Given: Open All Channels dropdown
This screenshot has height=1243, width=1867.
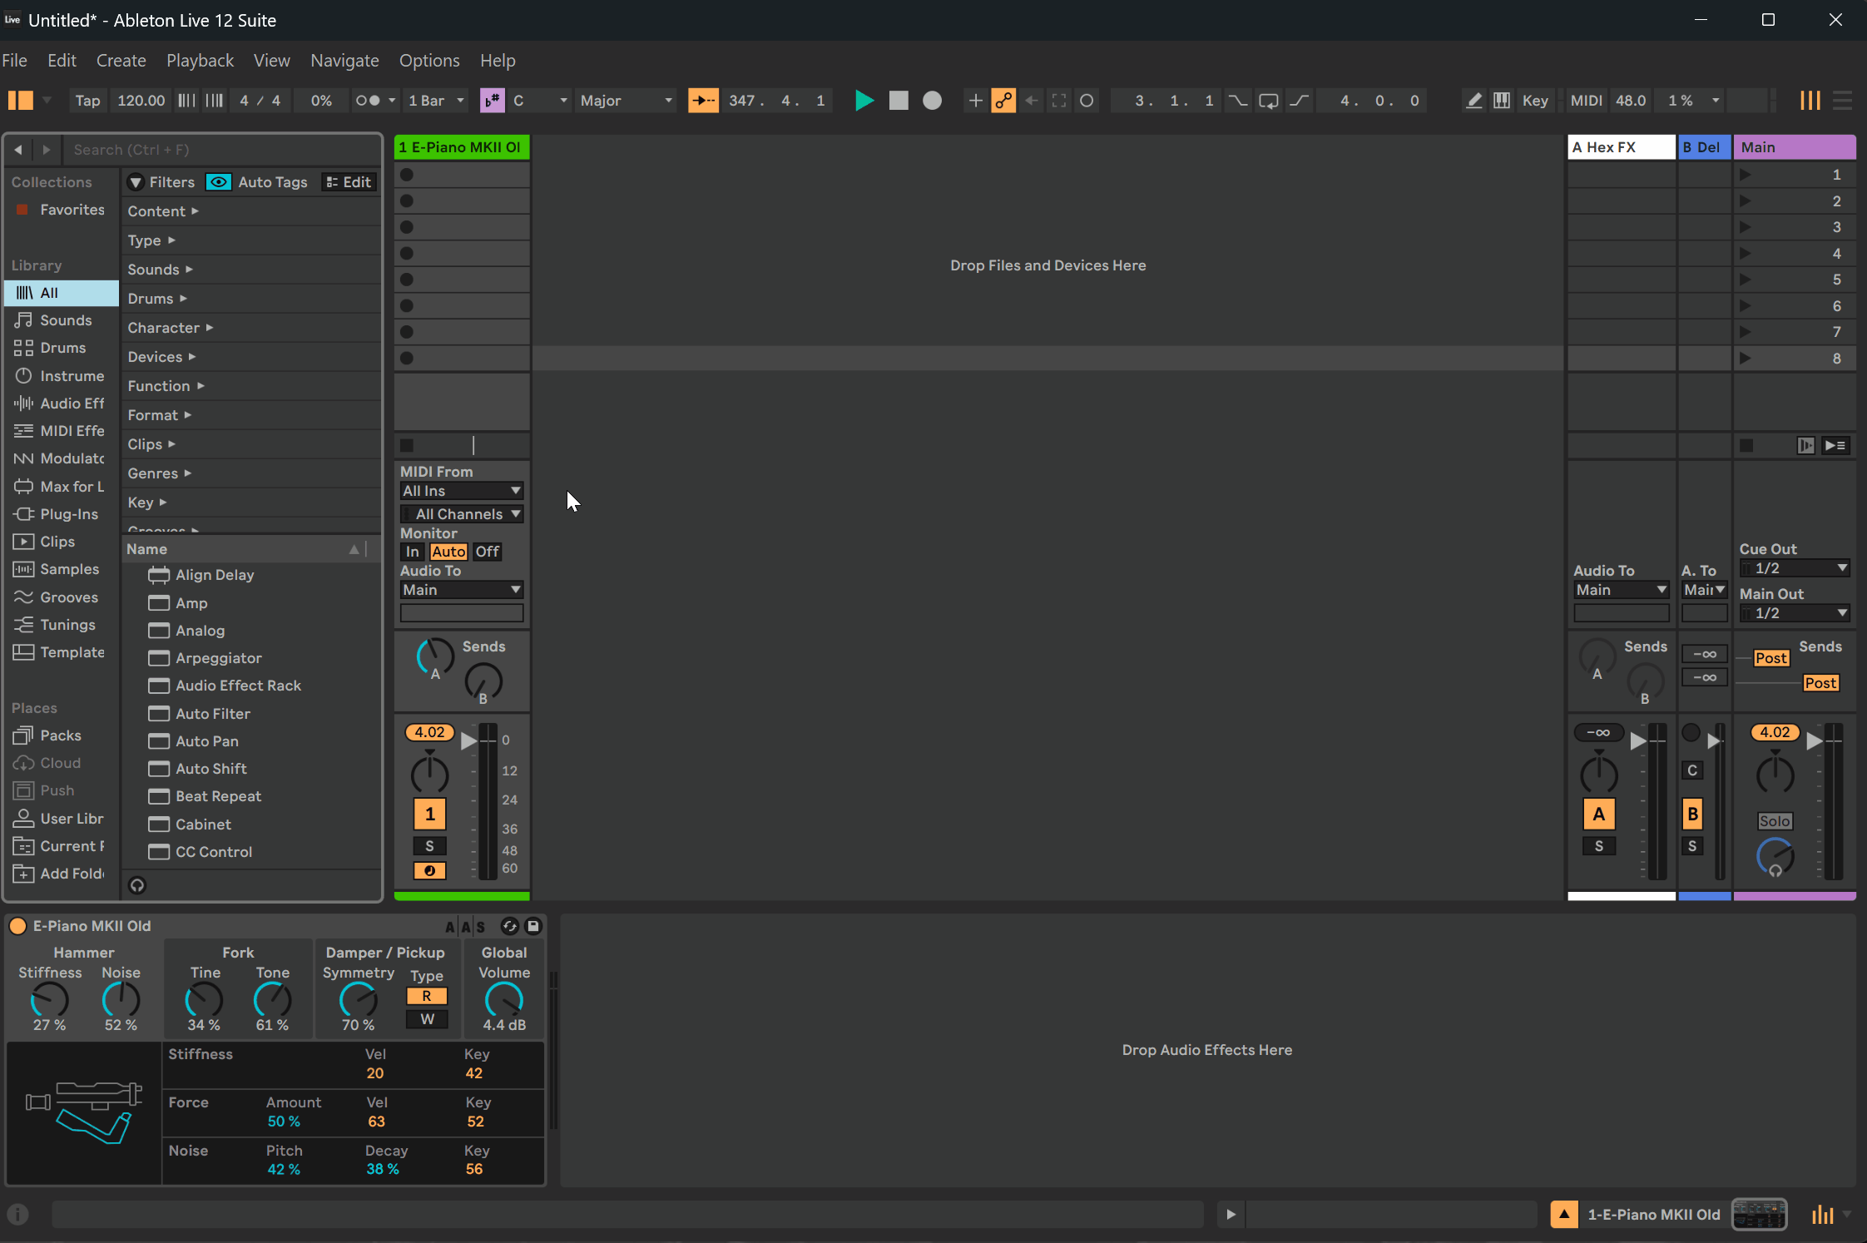Looking at the screenshot, I should point(462,514).
